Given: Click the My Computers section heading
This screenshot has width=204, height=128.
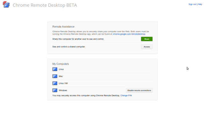Looking at the screenshot, I should point(61,64).
